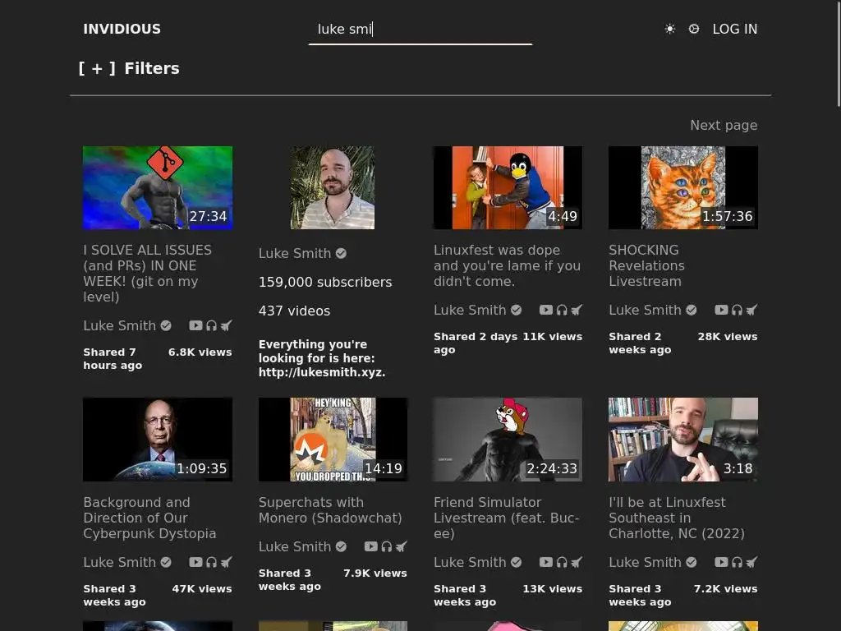Go to the INVIDIOUS home link

click(122, 29)
